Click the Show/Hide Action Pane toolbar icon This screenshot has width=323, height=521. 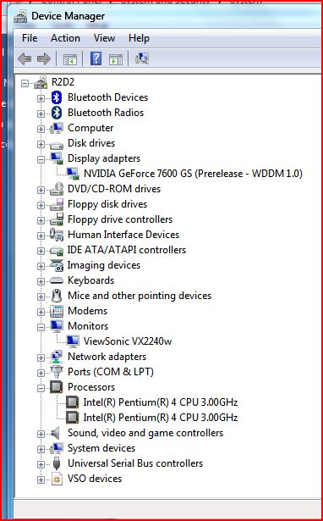point(115,59)
